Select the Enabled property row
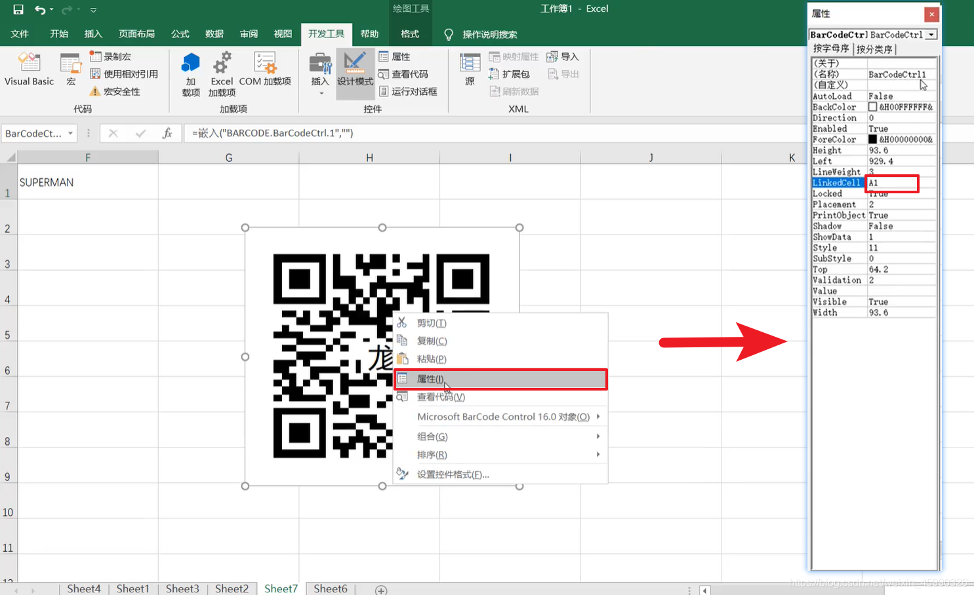This screenshot has height=595, width=974. 874,129
